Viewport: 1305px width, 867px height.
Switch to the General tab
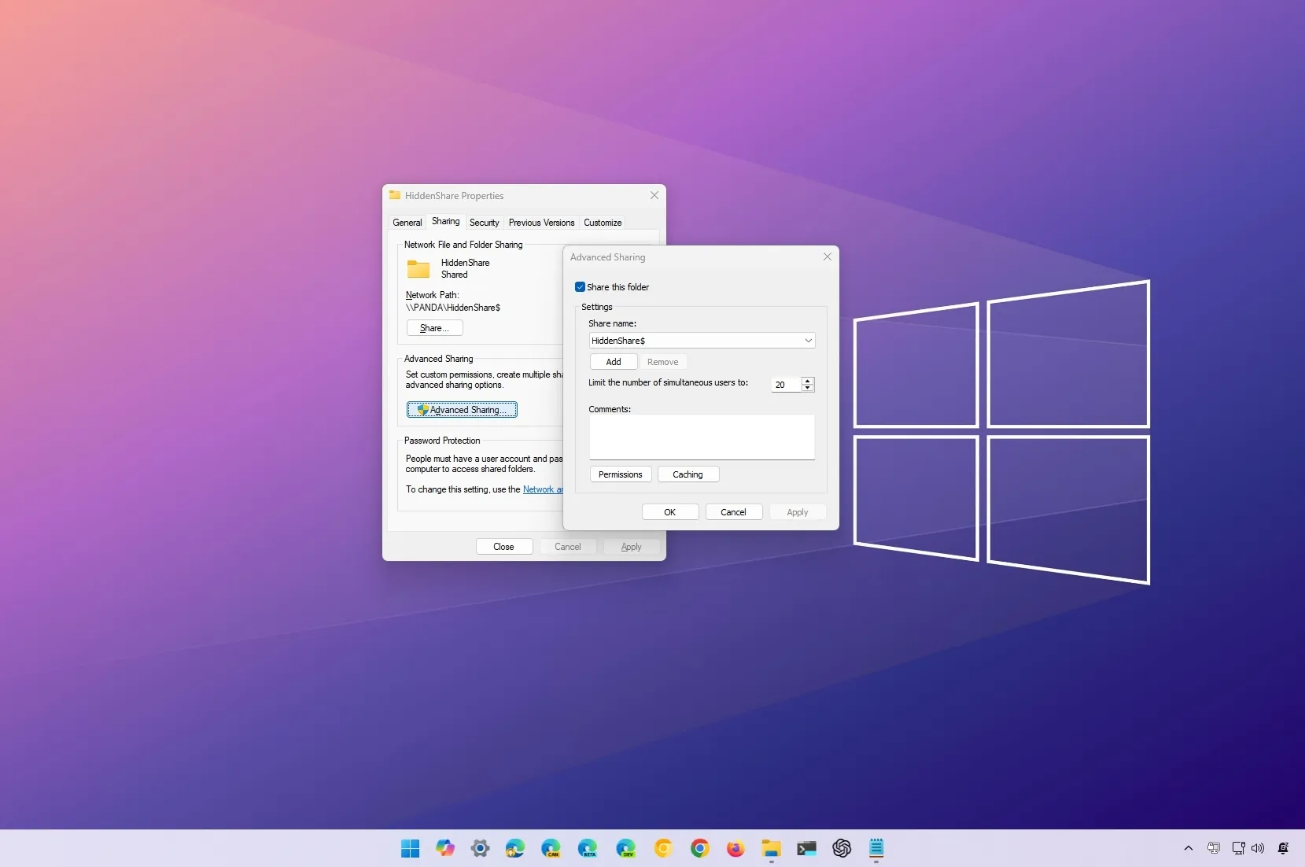(407, 223)
